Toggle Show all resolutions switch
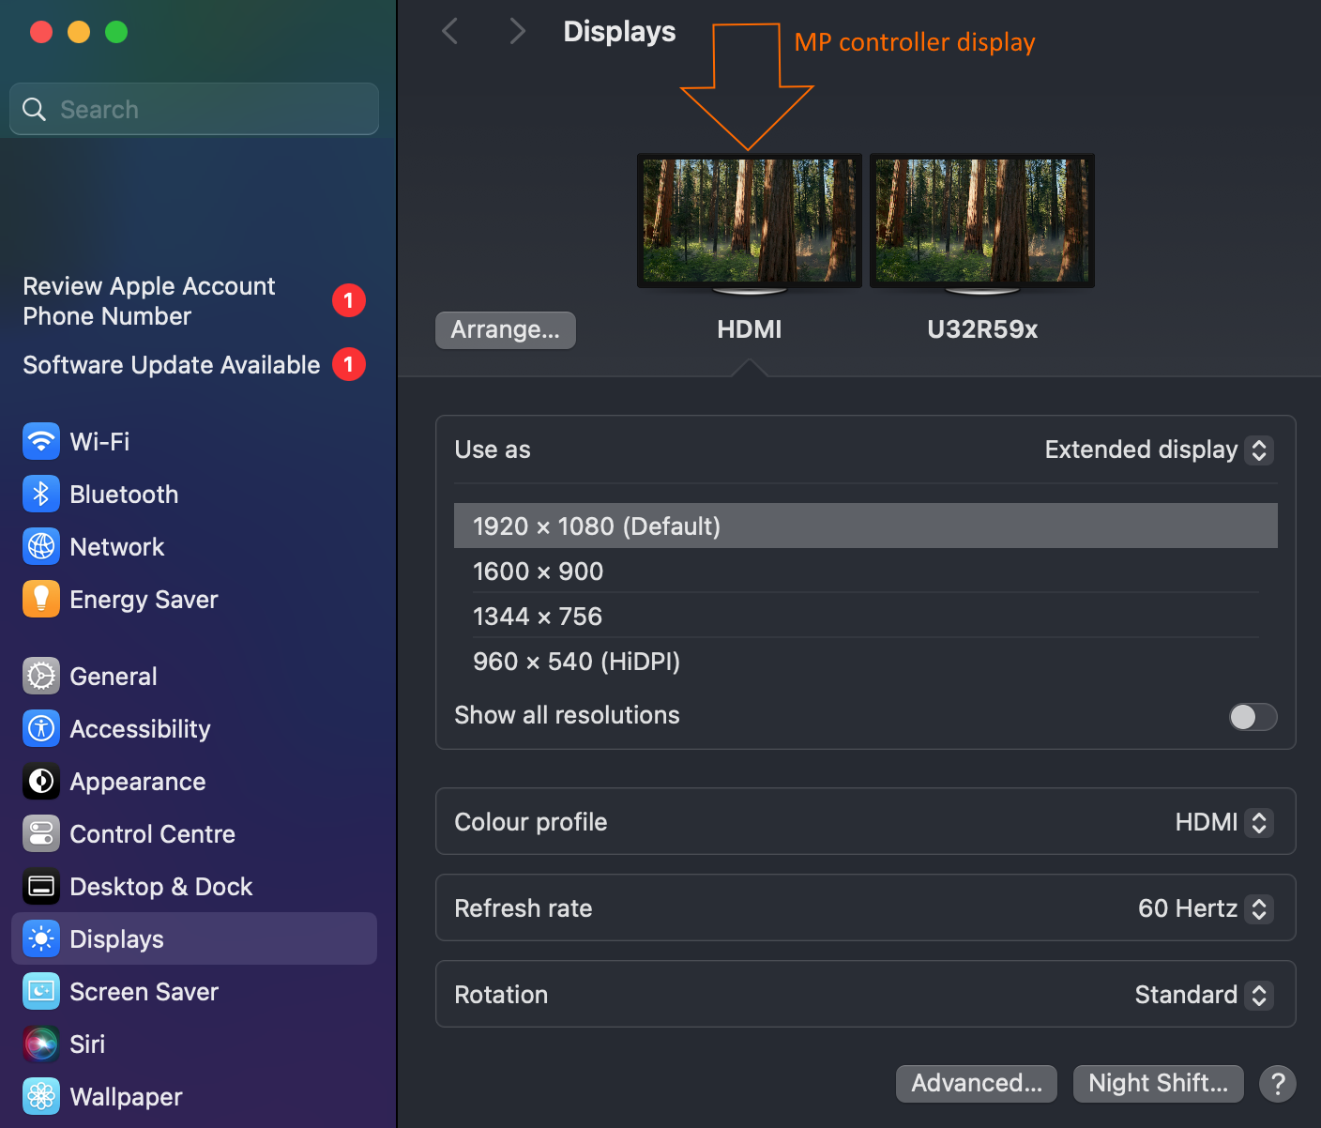The width and height of the screenshot is (1321, 1128). point(1253,717)
